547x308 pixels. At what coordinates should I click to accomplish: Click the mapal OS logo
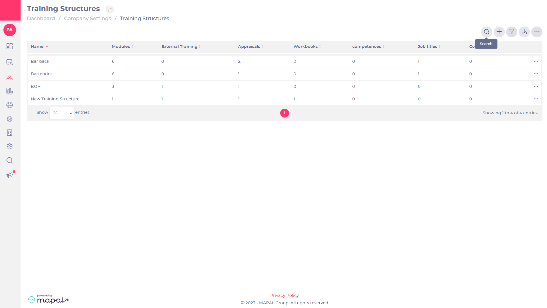[x=49, y=299]
